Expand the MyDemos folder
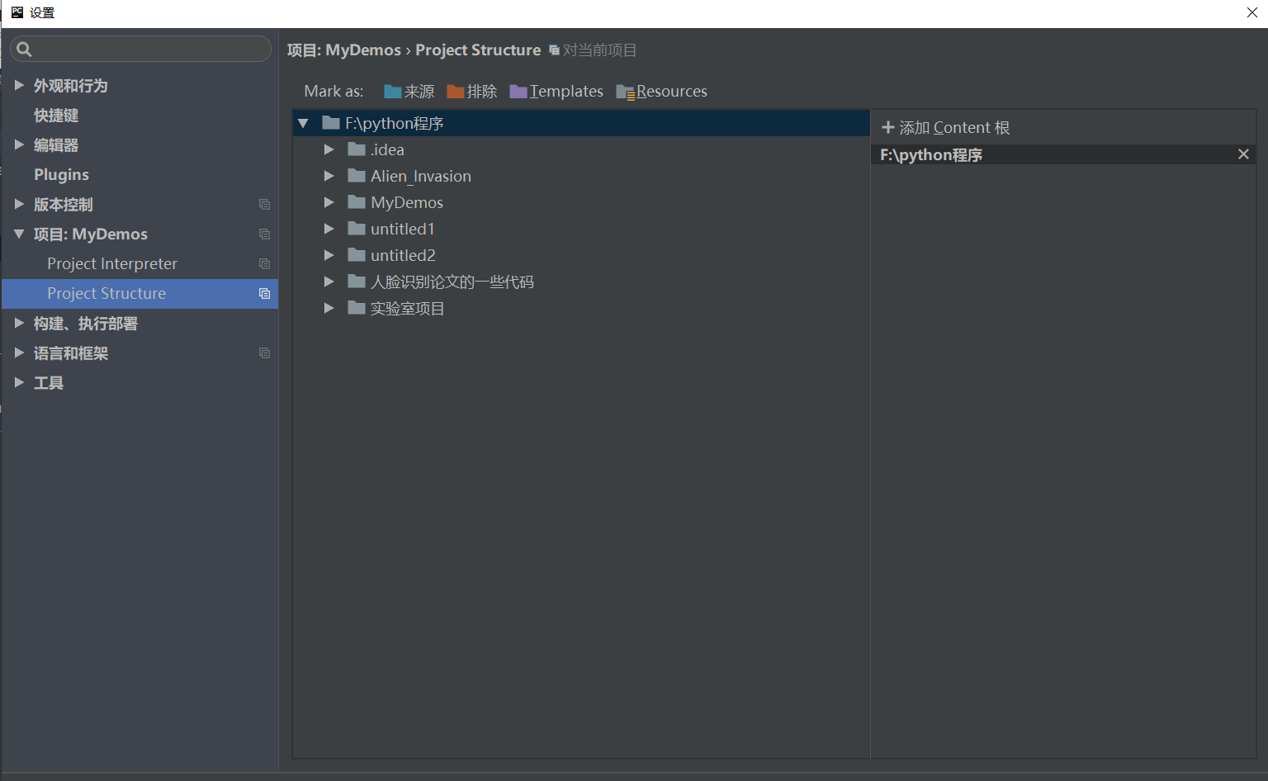Image resolution: width=1268 pixels, height=781 pixels. [x=329, y=202]
